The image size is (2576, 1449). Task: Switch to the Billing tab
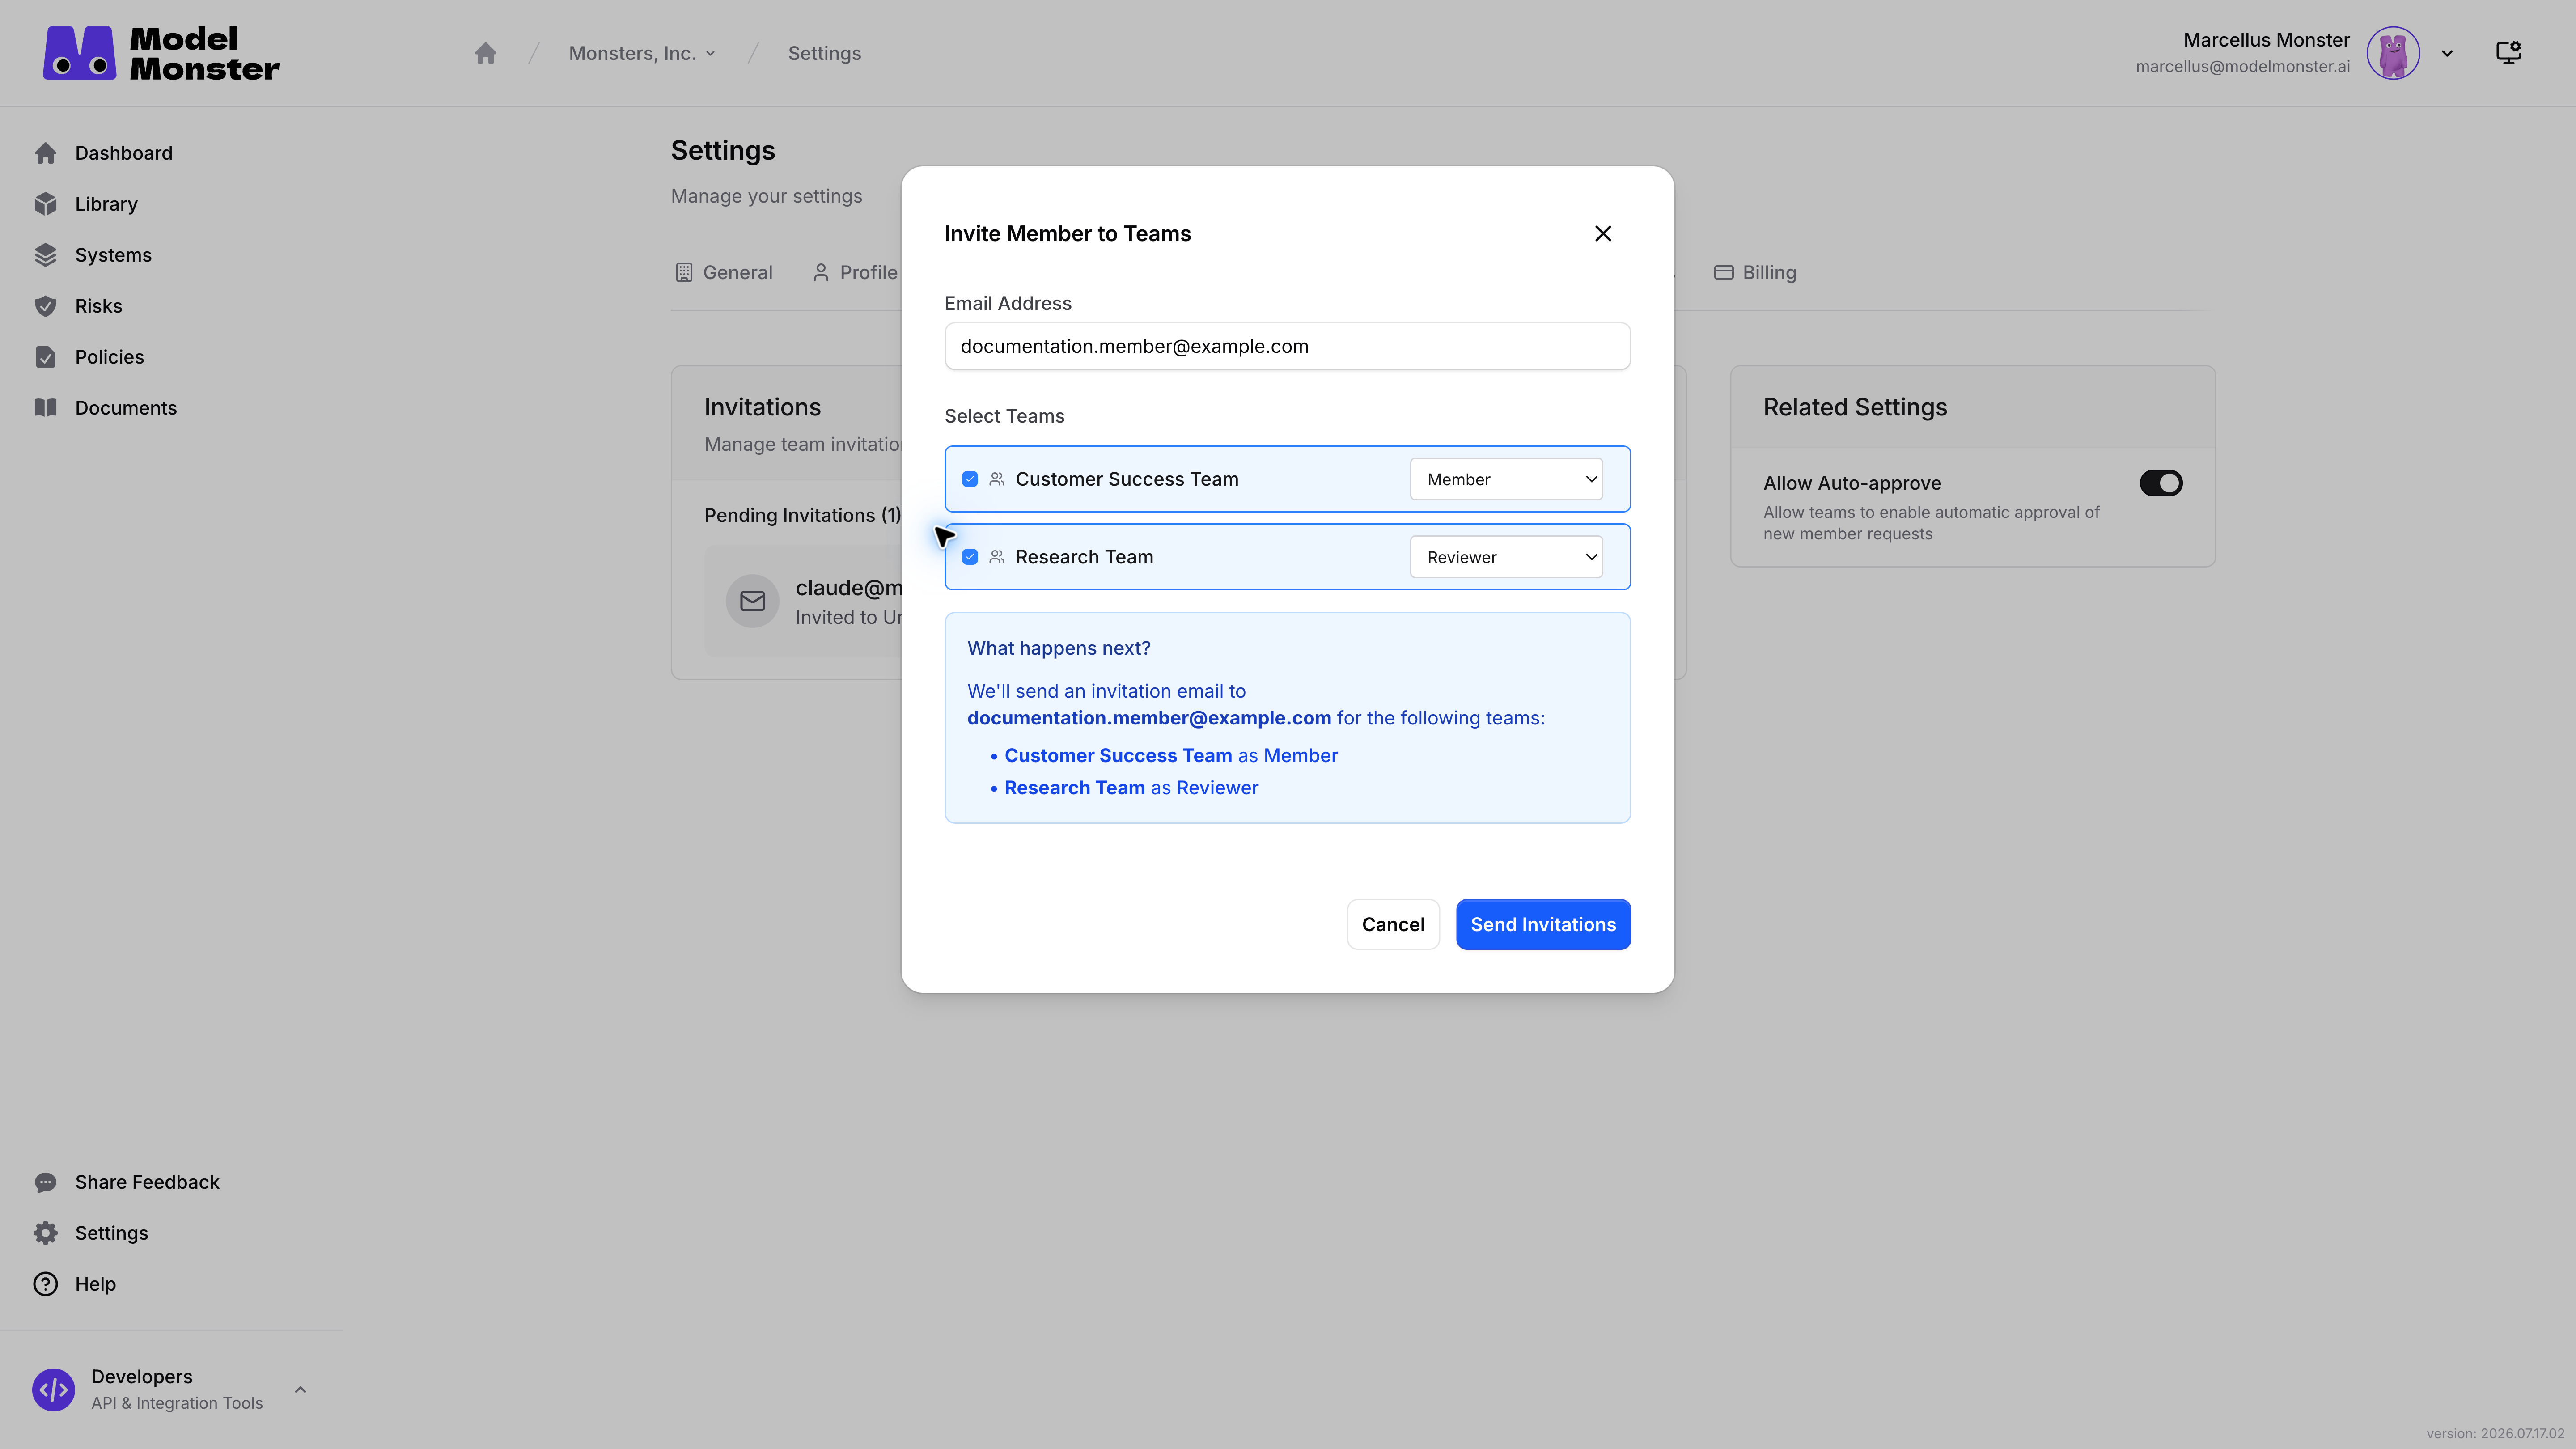click(x=1755, y=272)
